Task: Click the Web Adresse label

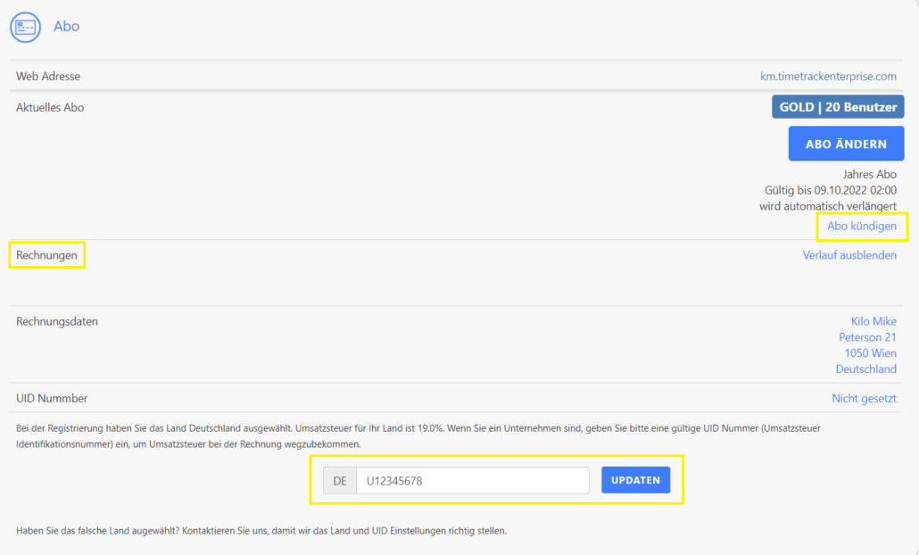Action: tap(48, 77)
